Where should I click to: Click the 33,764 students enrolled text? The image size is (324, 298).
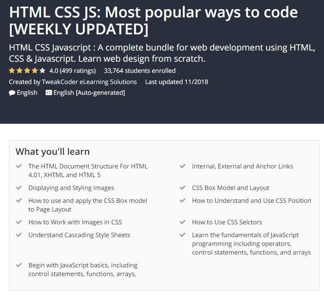point(140,71)
